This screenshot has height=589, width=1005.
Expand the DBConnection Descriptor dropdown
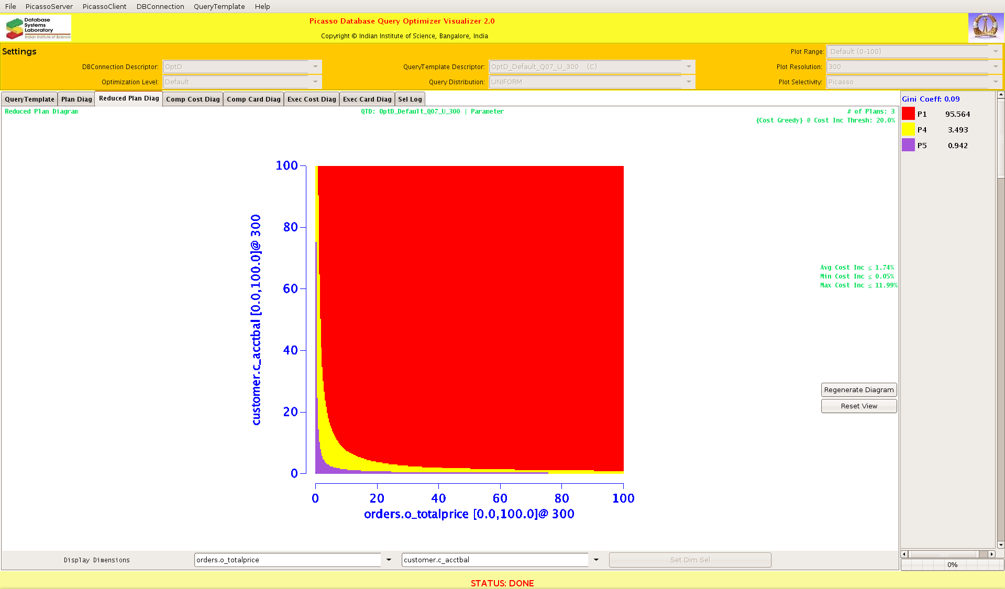pos(315,66)
